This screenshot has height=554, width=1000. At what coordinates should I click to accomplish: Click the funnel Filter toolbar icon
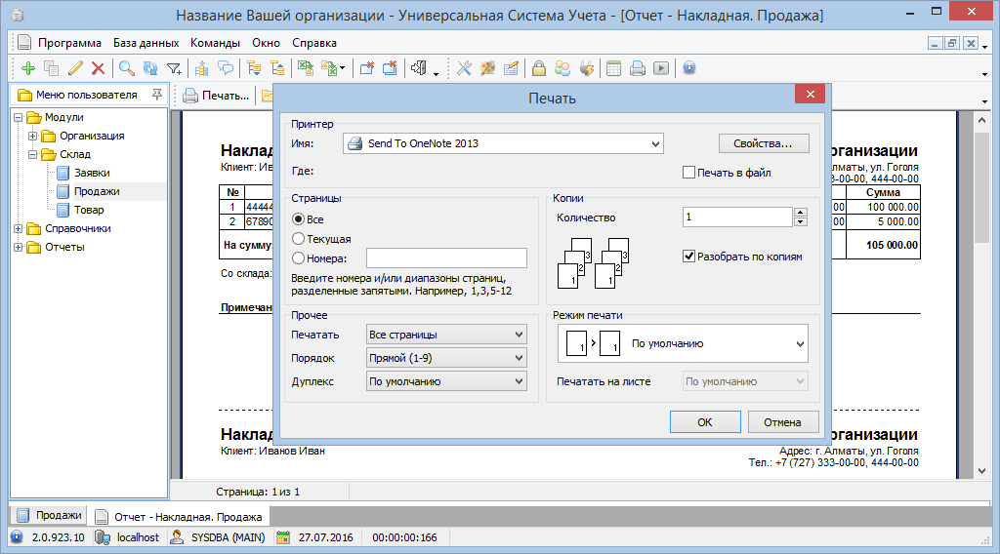[174, 68]
